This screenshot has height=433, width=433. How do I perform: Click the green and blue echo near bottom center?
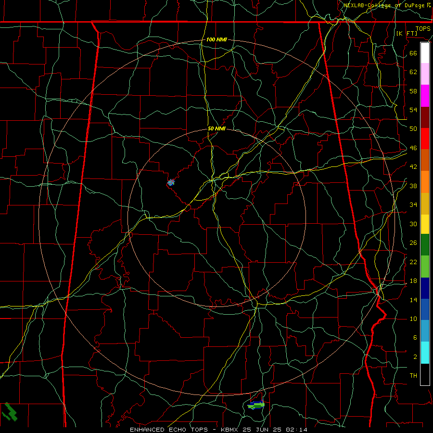point(256,406)
